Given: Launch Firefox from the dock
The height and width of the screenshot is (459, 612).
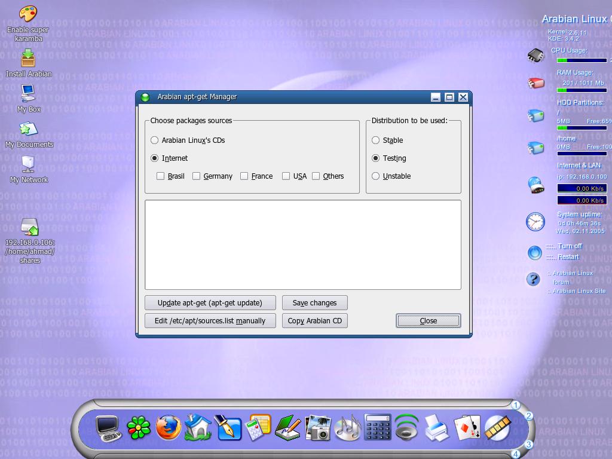Looking at the screenshot, I should pyautogui.click(x=169, y=427).
